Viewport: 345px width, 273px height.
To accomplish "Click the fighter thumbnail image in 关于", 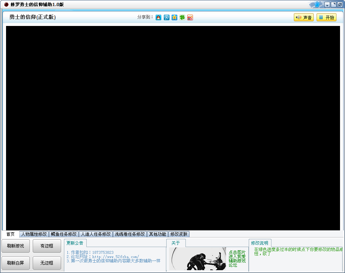I will click(x=198, y=259).
